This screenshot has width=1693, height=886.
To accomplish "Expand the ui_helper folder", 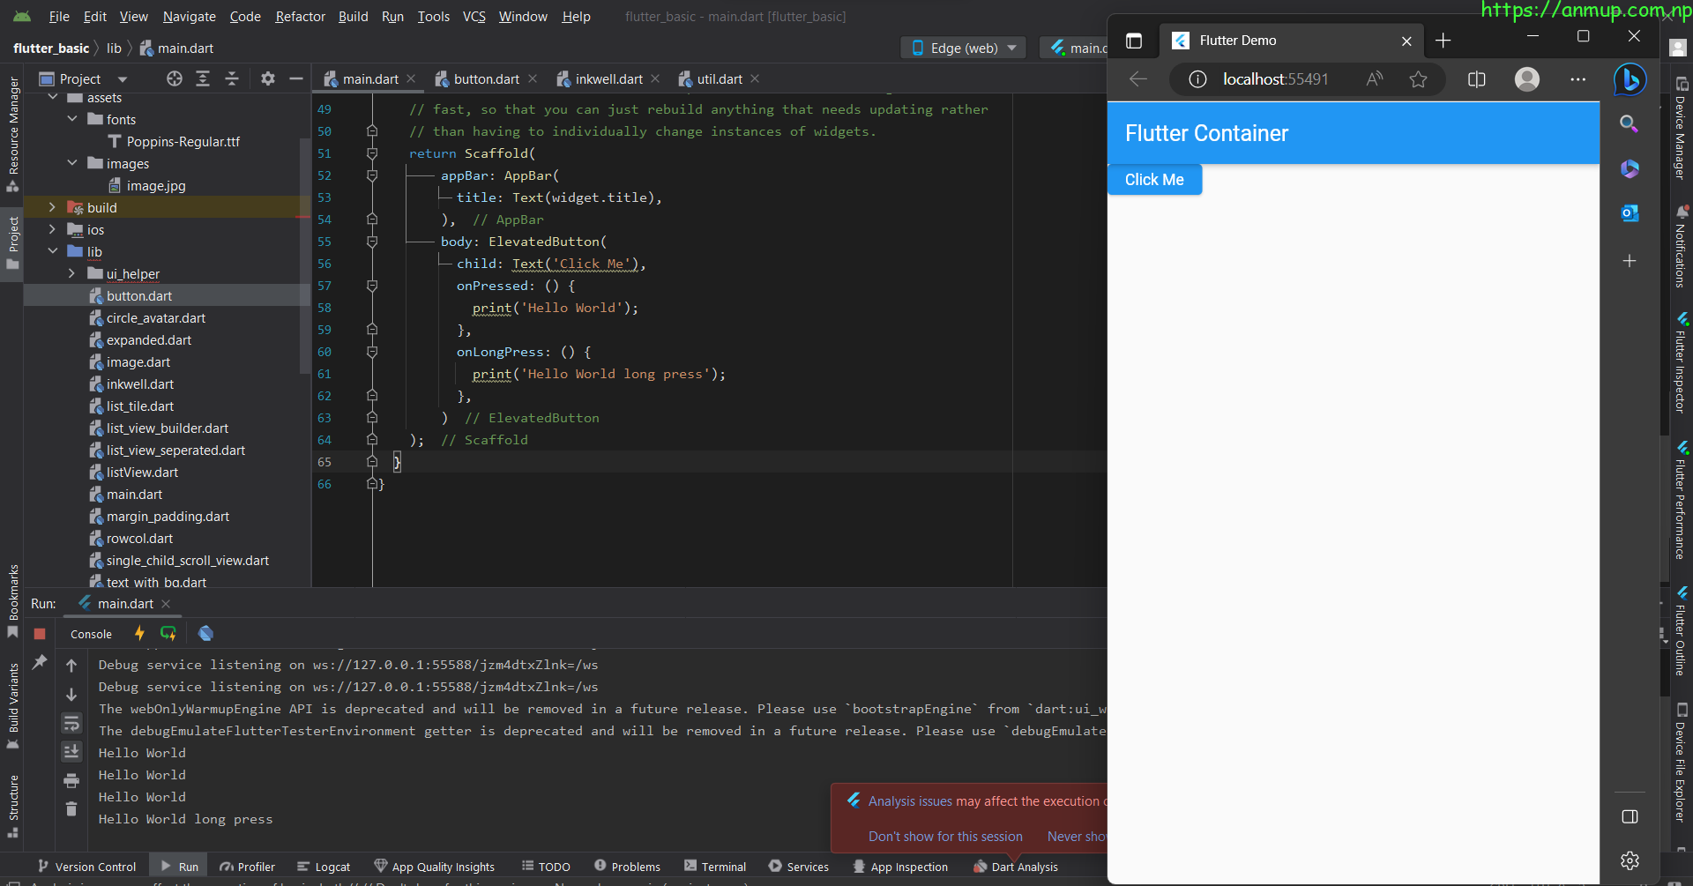I will click(71, 274).
